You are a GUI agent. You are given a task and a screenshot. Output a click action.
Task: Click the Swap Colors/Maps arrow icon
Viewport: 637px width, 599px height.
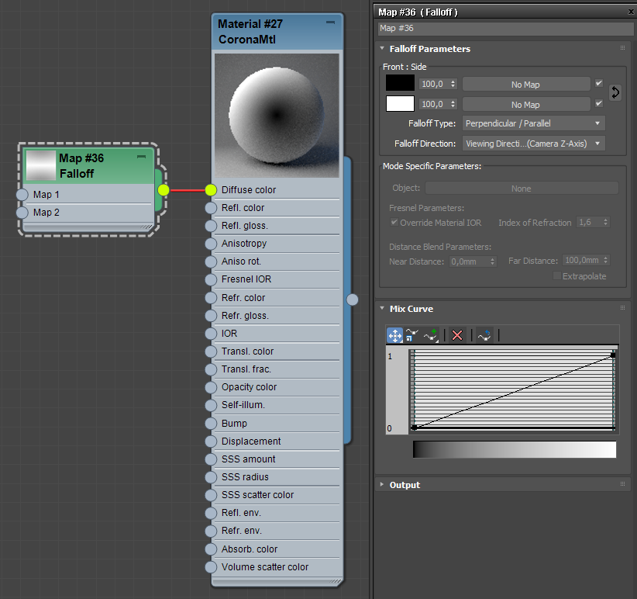[x=615, y=92]
